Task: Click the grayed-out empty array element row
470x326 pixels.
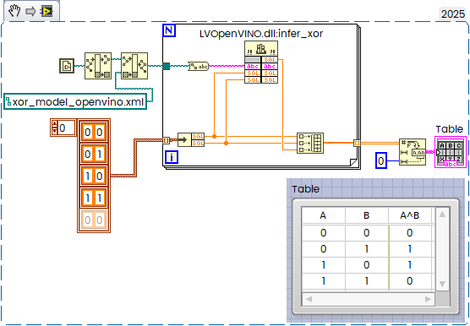Action: click(94, 220)
